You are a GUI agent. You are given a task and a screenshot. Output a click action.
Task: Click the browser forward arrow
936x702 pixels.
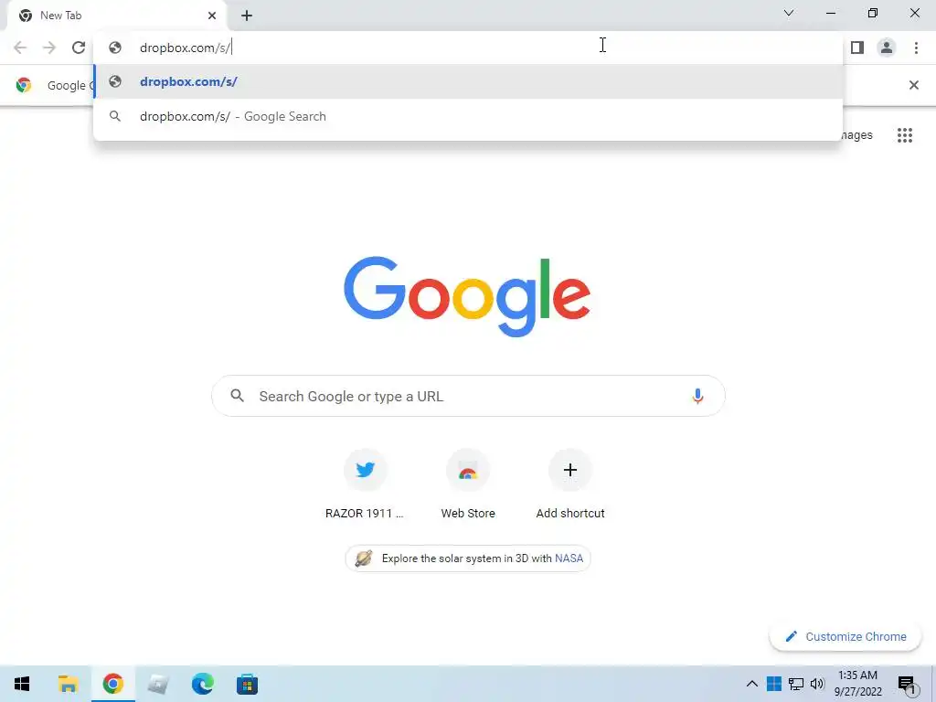pos(49,48)
